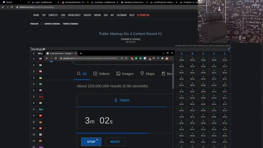Open HOME in Codeforces menu
The height and width of the screenshot is (148, 263).
pos(36,15)
